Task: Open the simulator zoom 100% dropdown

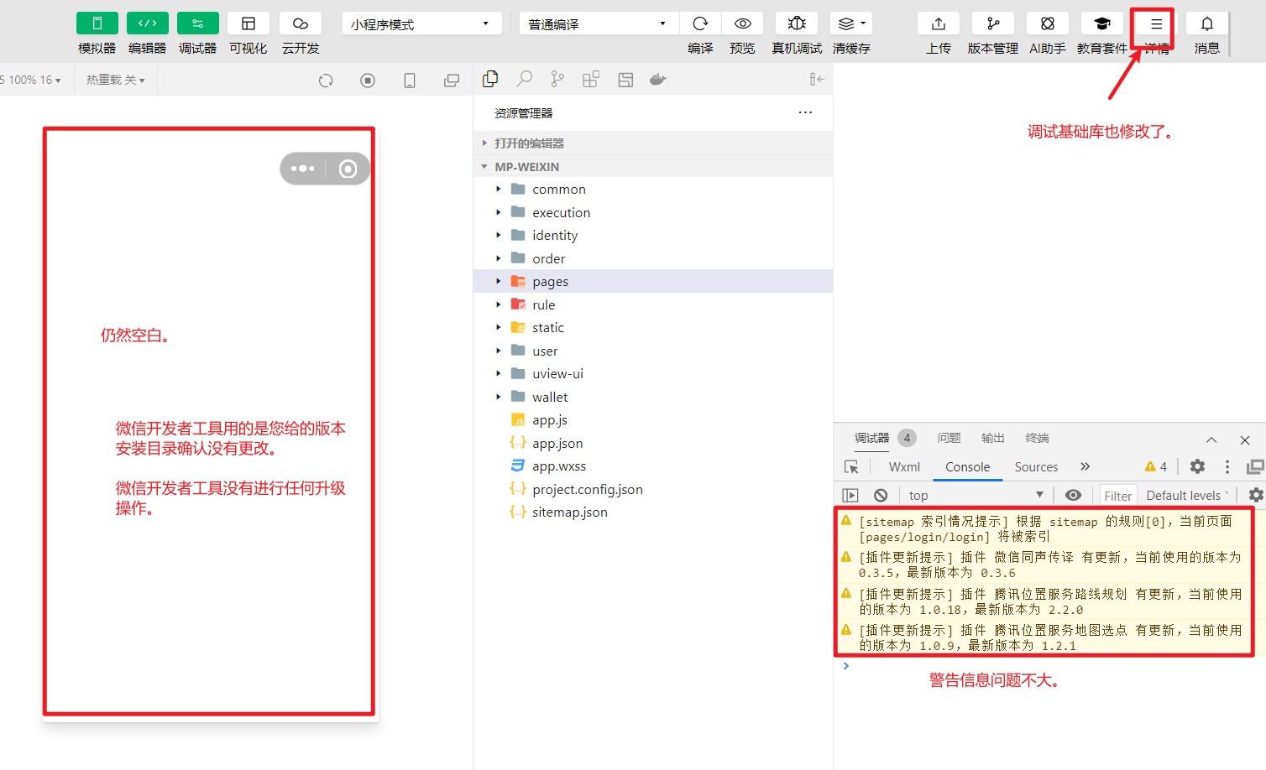Action: tap(32, 80)
